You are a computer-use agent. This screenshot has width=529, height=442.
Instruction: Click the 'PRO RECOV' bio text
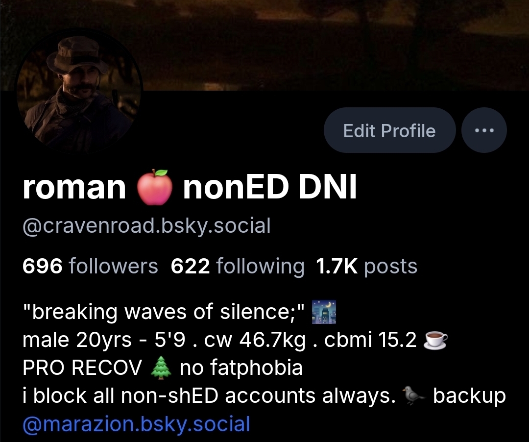(x=82, y=368)
